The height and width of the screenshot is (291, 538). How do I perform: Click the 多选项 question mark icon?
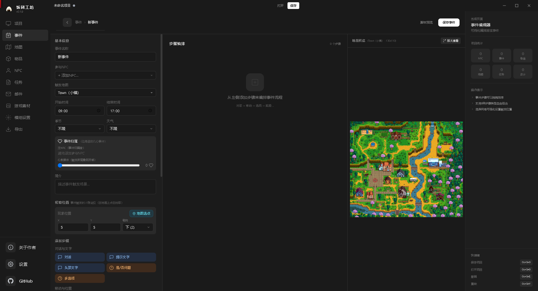[x=60, y=278]
